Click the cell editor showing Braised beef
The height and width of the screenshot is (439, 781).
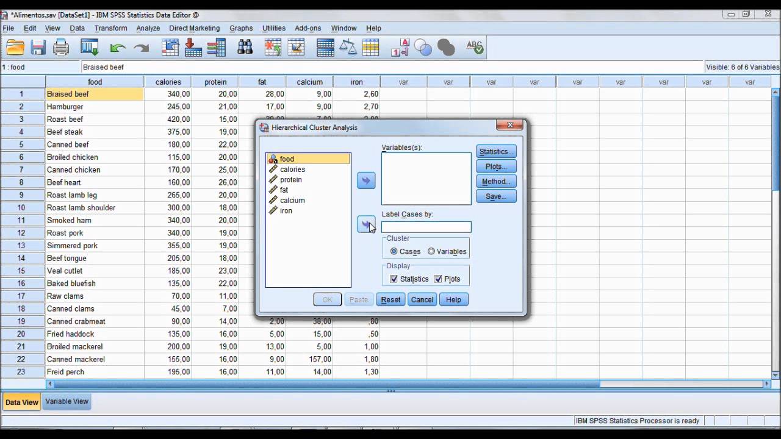click(392, 67)
